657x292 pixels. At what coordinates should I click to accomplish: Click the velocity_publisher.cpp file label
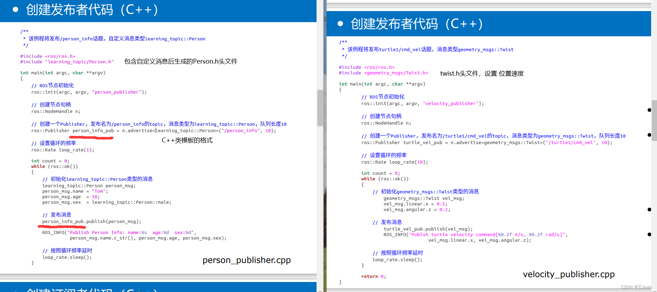click(569, 274)
